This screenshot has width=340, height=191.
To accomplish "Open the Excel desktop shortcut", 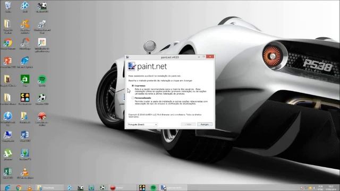I will [x=8, y=173].
